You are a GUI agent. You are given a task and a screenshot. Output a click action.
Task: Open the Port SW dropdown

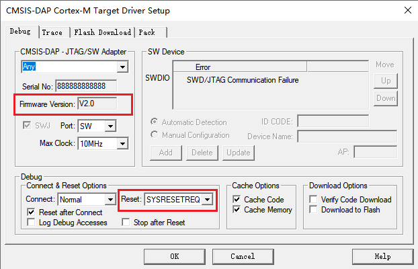point(111,126)
